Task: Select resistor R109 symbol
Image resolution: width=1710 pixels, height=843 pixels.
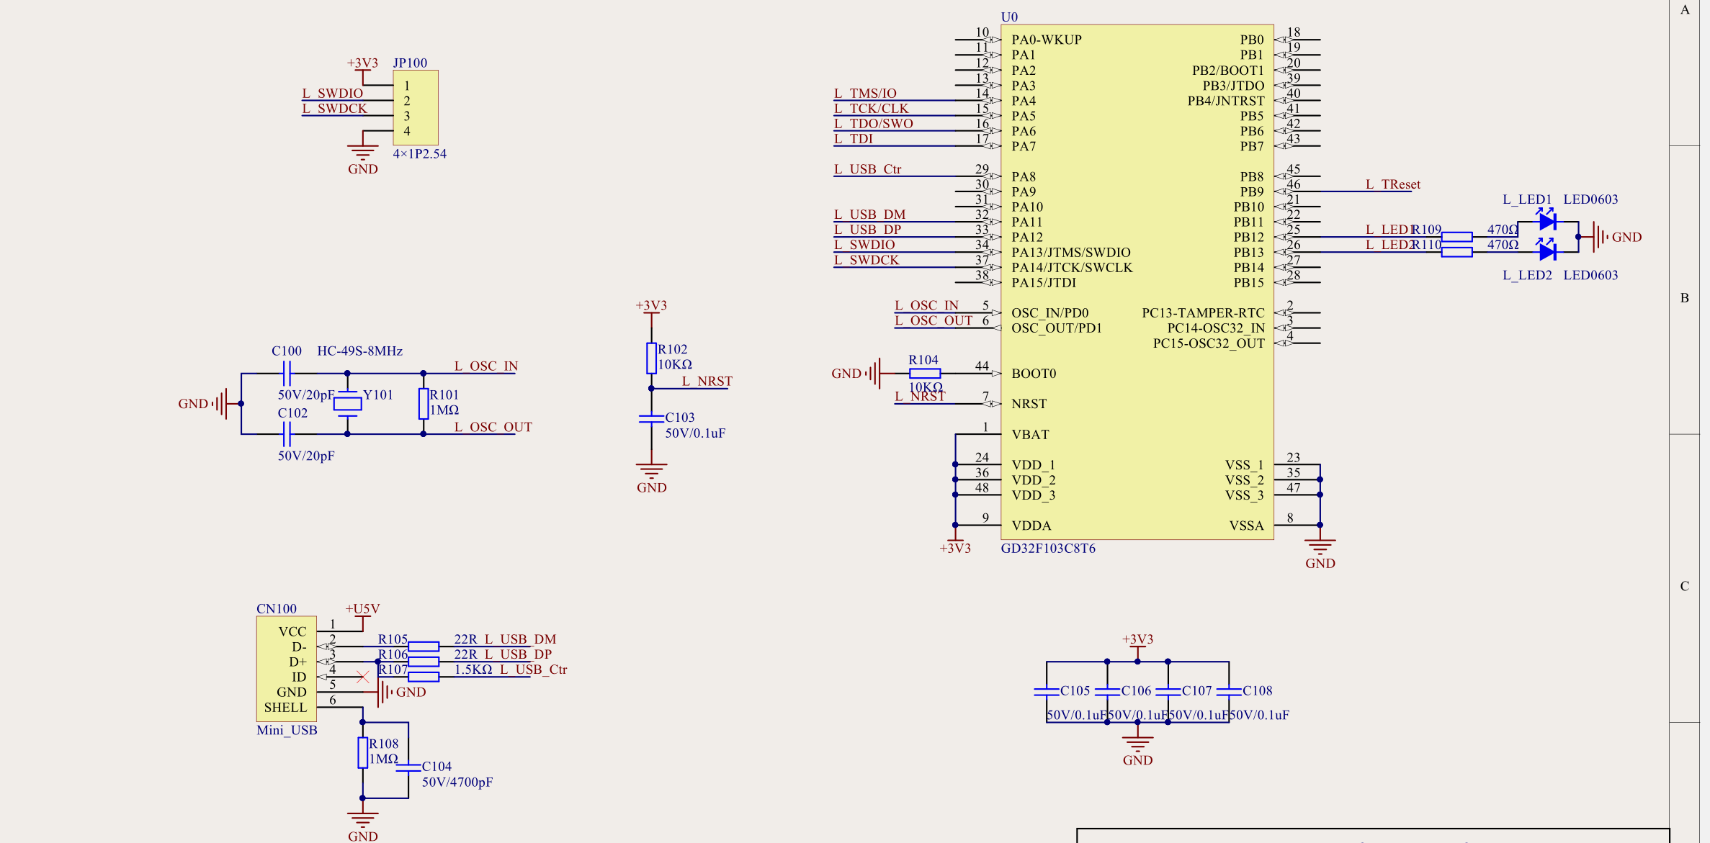Action: coord(1456,237)
